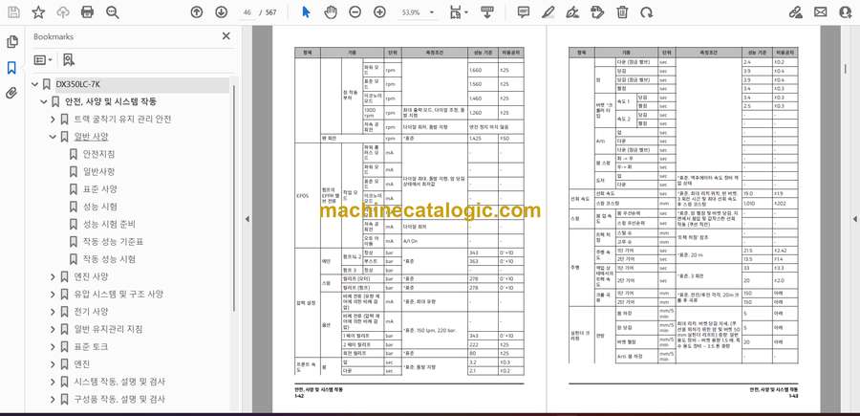Screen dimensions: 860x416
Task: Expand the 트랙 굴착기 유지 관리 안전 bookmark
Action: coord(53,120)
